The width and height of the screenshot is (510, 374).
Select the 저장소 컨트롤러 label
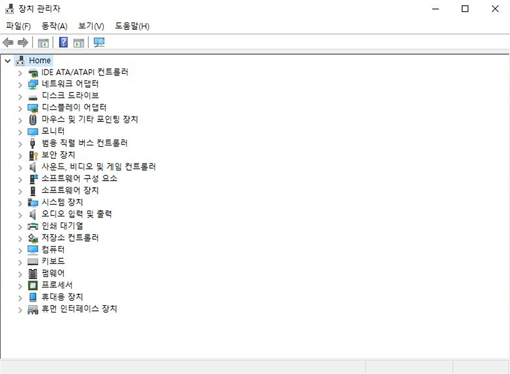[70, 238]
